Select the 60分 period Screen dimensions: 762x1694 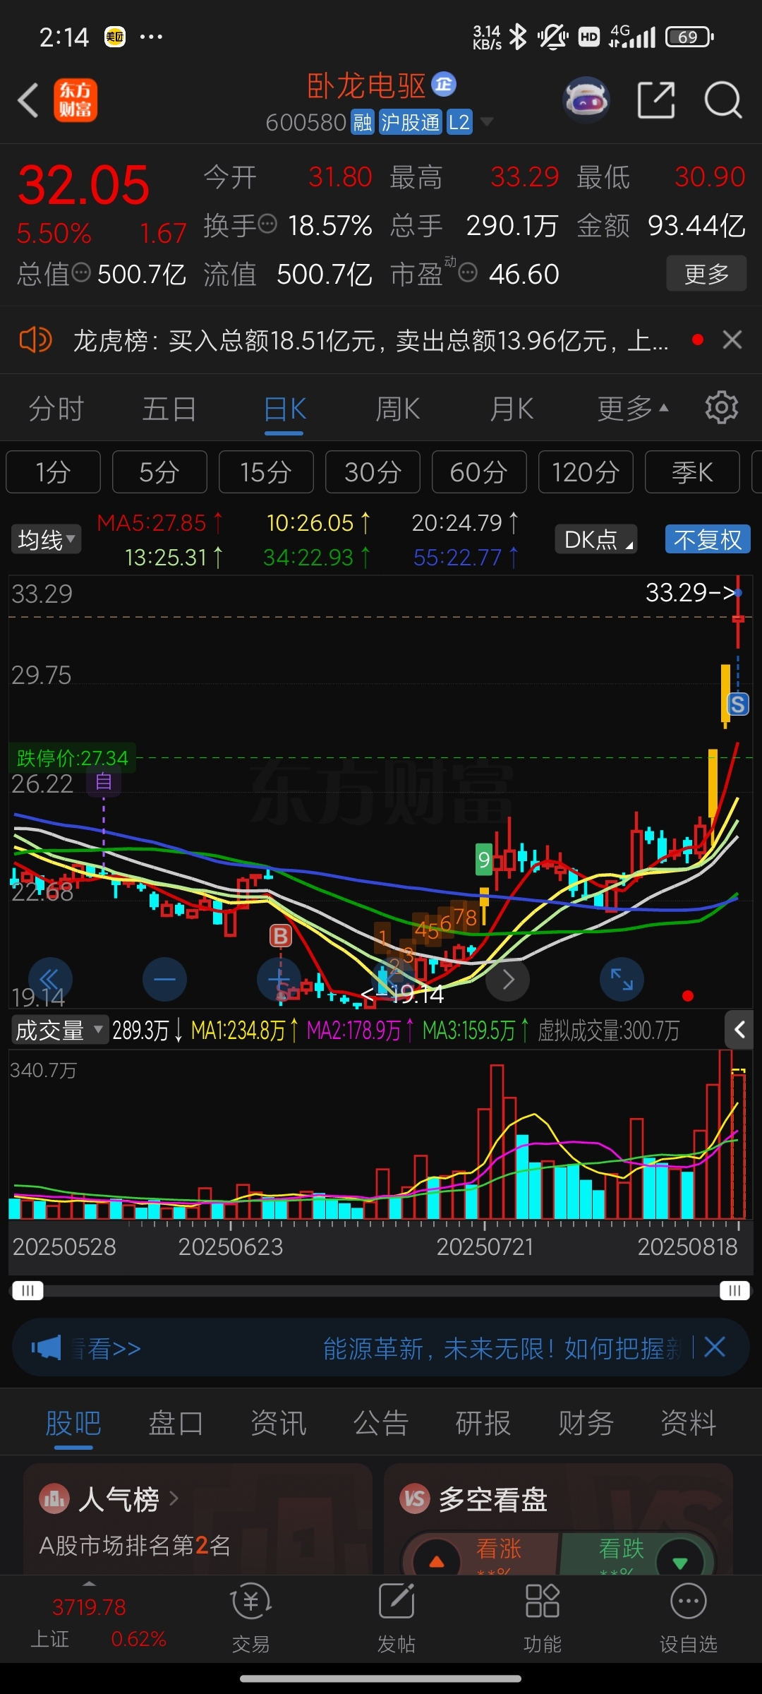pyautogui.click(x=479, y=471)
